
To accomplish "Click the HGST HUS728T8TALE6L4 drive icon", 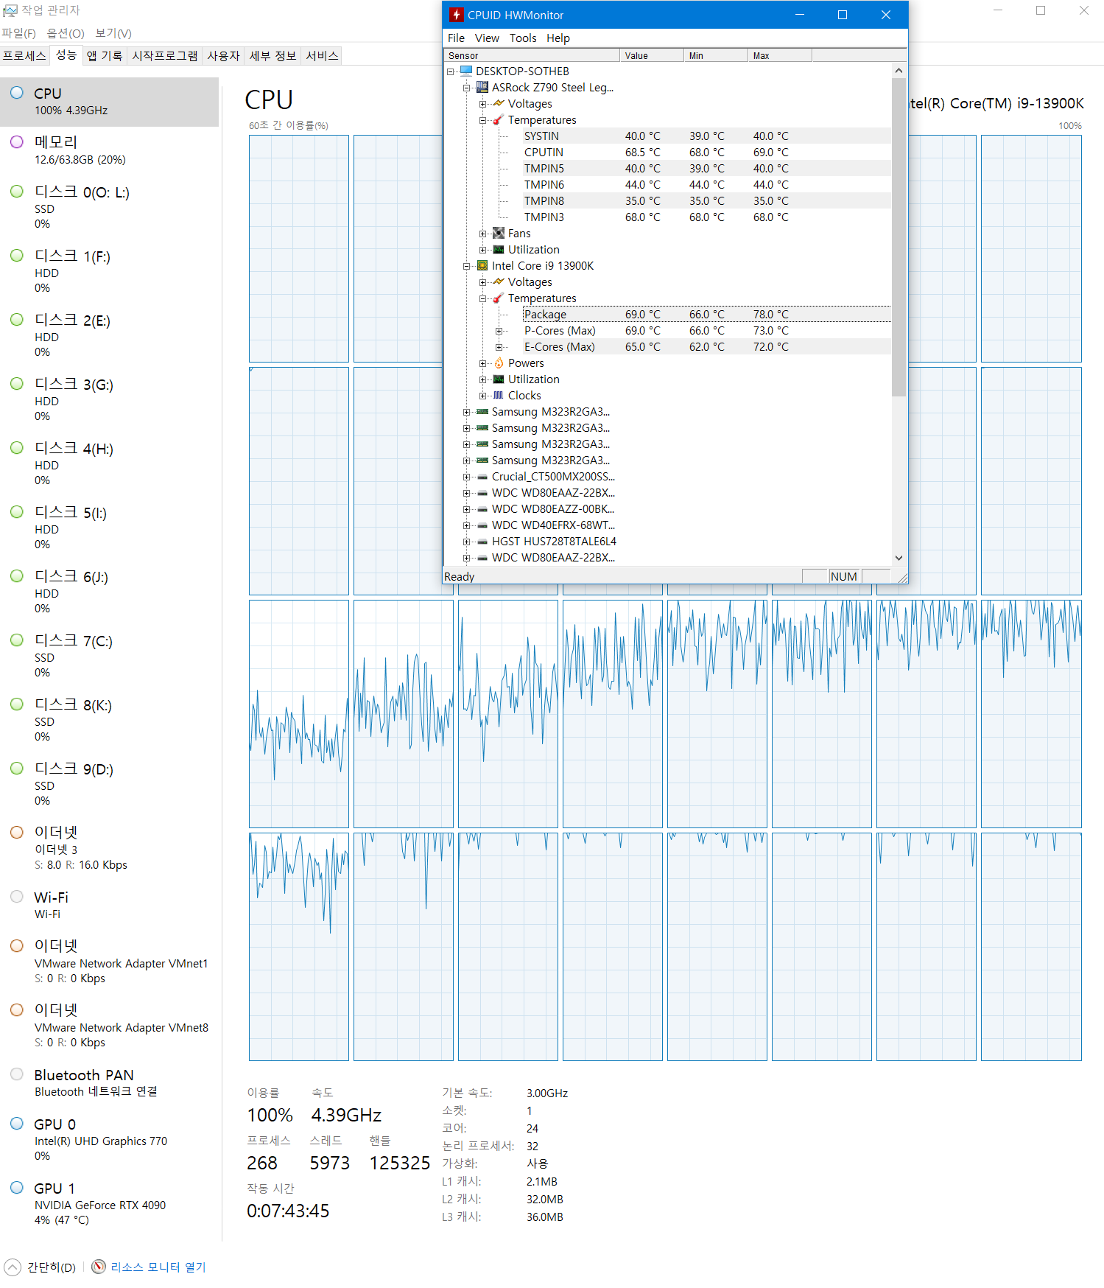I will click(x=482, y=542).
